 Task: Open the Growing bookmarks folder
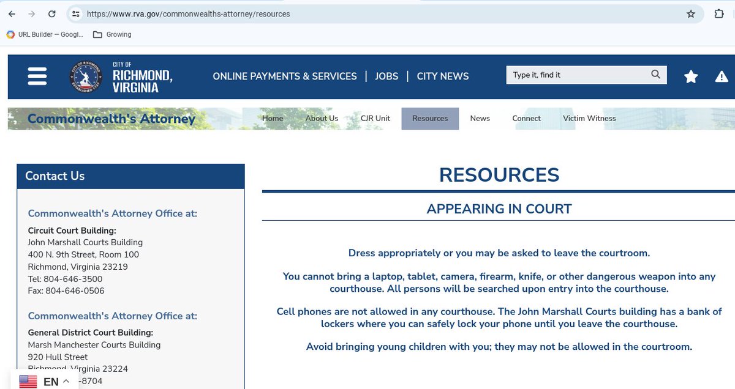point(111,34)
